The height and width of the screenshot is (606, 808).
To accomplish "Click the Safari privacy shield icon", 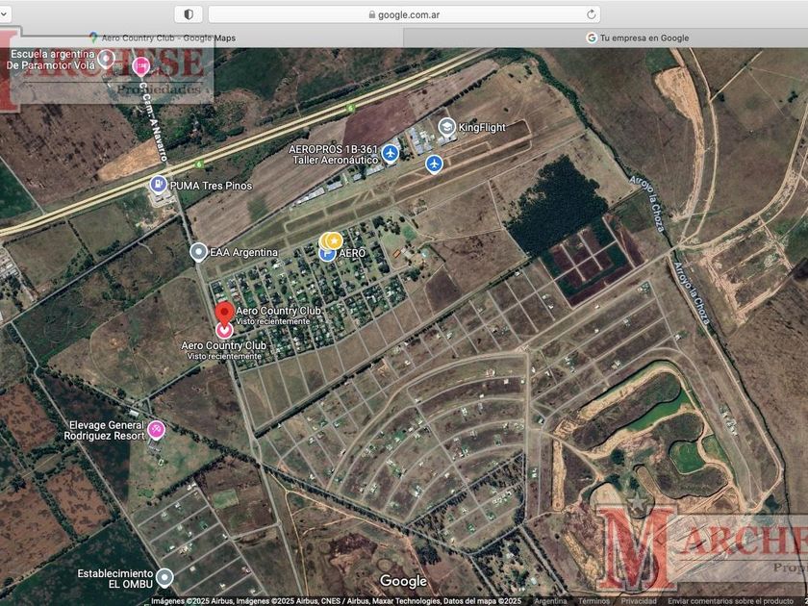I will [189, 14].
